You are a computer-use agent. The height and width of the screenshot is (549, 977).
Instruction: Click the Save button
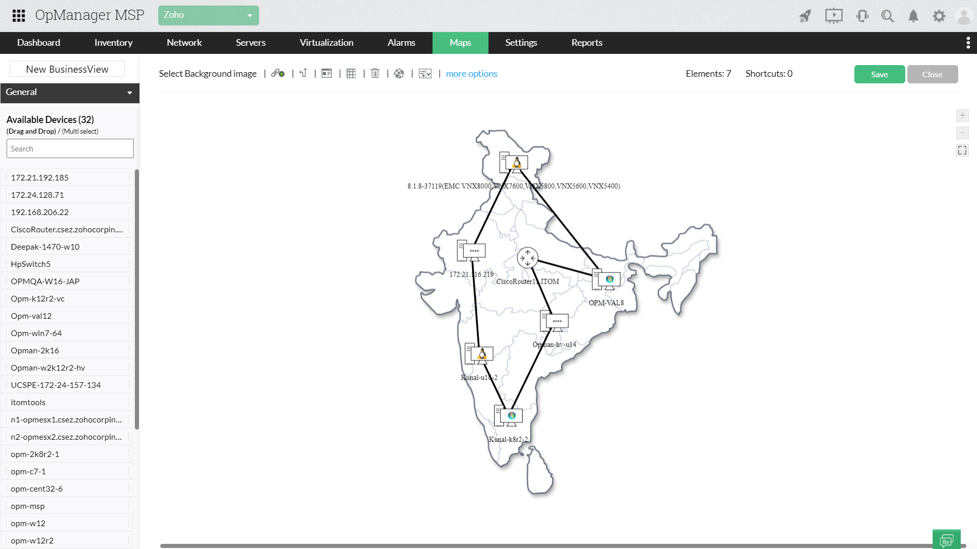pos(879,74)
